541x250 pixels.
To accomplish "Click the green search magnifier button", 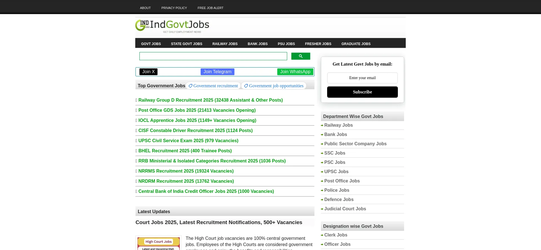I will click(301, 56).
